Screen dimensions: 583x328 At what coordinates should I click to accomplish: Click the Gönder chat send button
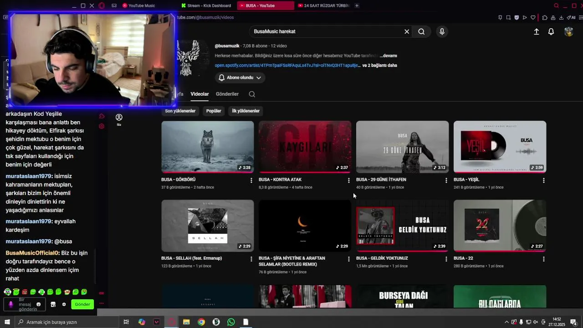point(82,304)
